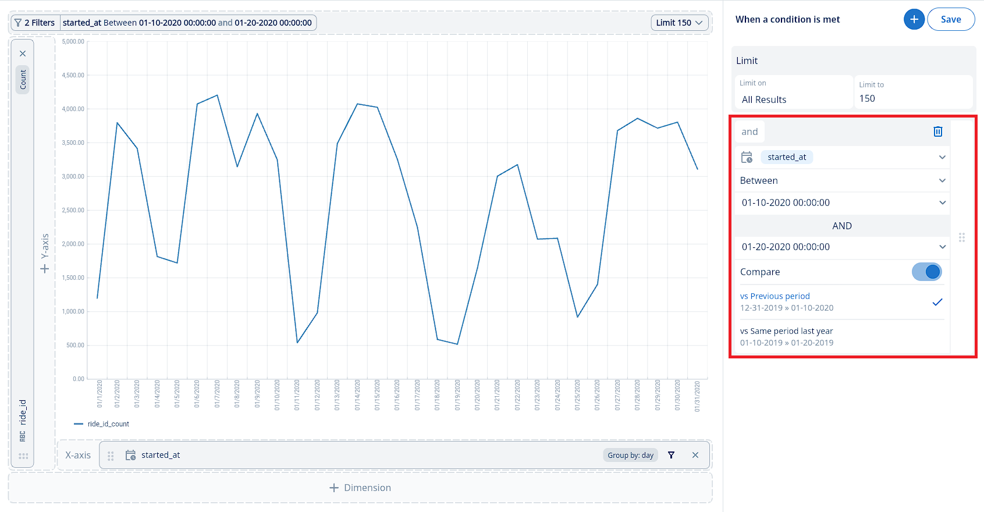
Task: Open the 01-20-2020 end date dropdown
Action: coord(942,247)
